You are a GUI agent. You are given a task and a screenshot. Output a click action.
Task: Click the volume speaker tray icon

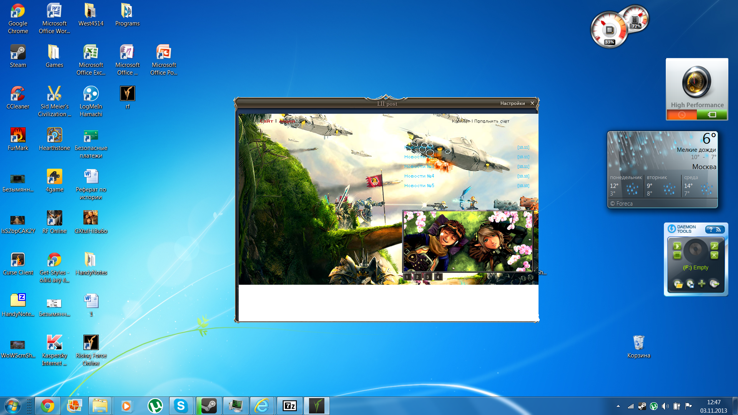tap(665, 406)
